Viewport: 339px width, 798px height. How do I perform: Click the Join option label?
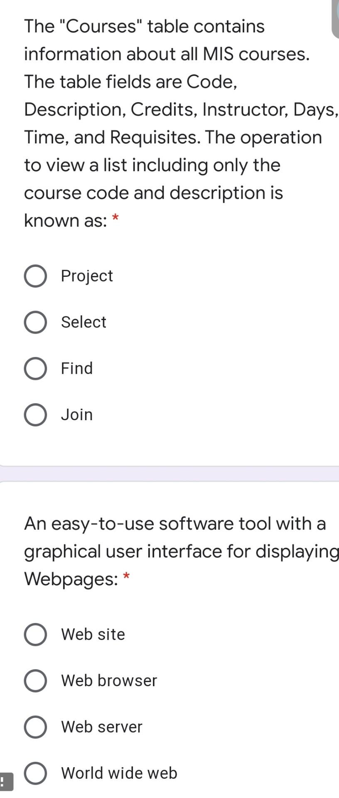pos(77,414)
